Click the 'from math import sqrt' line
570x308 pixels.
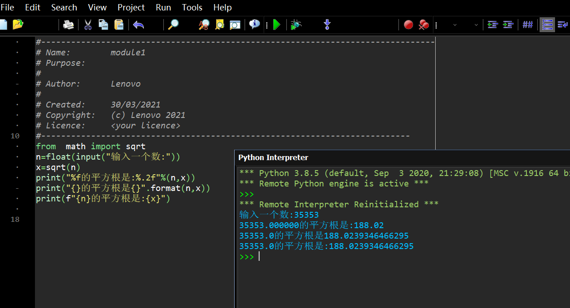[x=91, y=146]
